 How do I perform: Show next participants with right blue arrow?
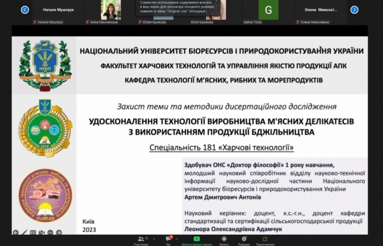(354, 10)
